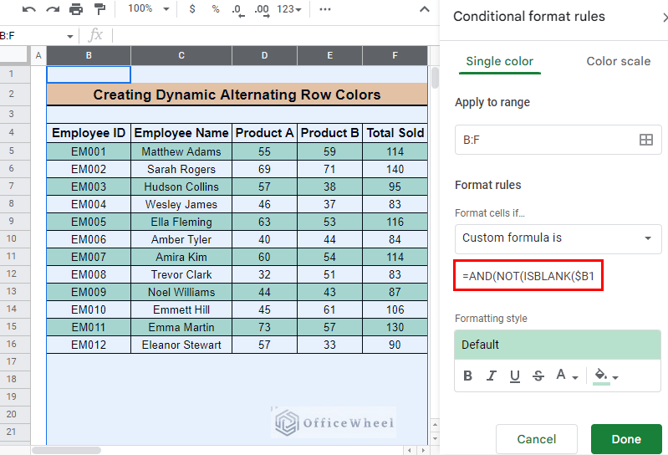Toggle Bold in formatting style
Viewport: 668px width, 455px height.
[467, 376]
